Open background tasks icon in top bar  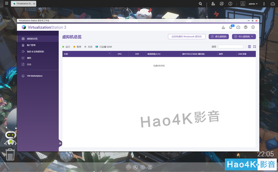213,4
